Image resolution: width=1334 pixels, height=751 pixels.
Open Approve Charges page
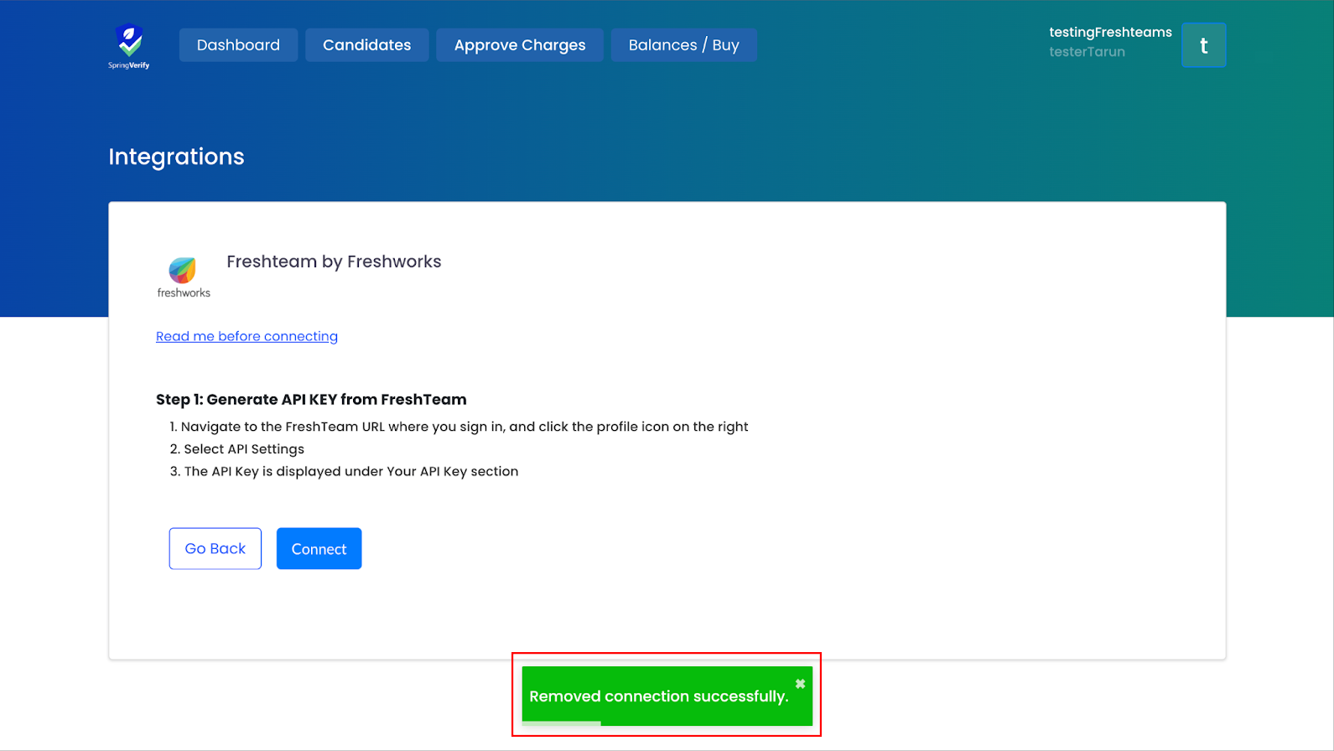[520, 45]
